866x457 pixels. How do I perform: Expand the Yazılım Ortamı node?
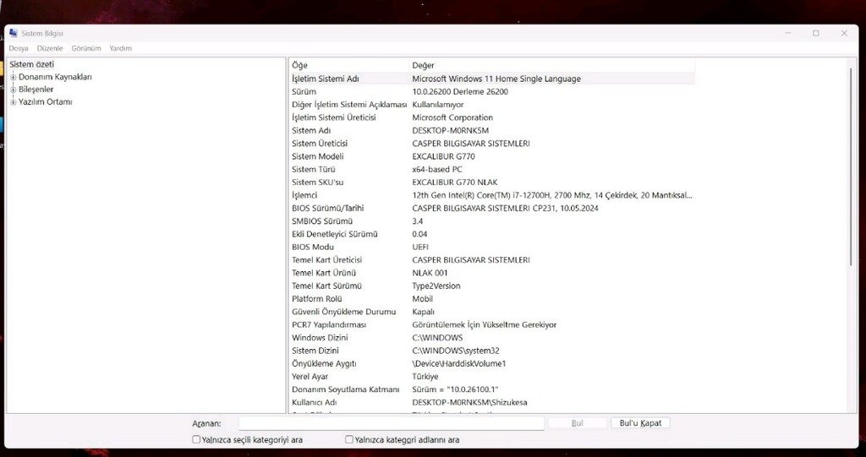(14, 102)
